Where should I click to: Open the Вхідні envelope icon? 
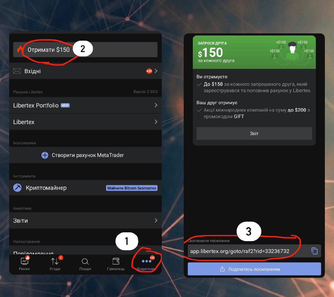(x=17, y=71)
